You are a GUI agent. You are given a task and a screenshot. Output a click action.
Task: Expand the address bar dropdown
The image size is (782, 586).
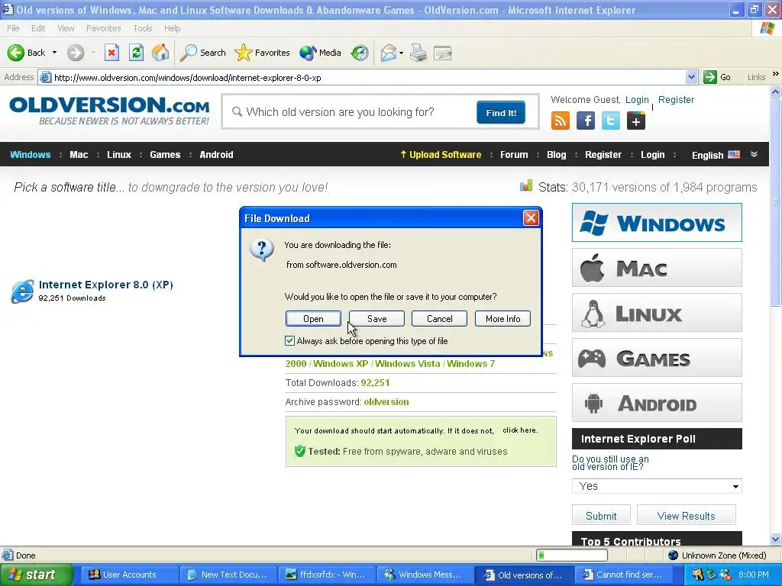691,77
